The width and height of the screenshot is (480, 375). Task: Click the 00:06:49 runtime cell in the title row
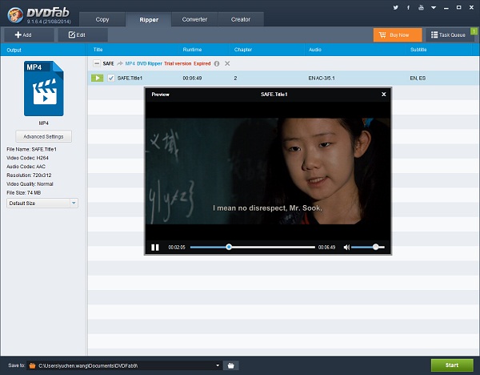192,79
